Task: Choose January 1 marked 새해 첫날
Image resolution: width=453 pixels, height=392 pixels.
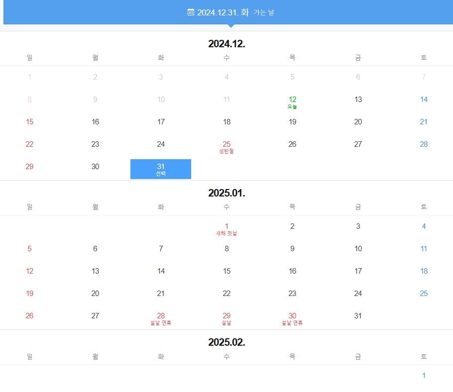Action: (227, 229)
